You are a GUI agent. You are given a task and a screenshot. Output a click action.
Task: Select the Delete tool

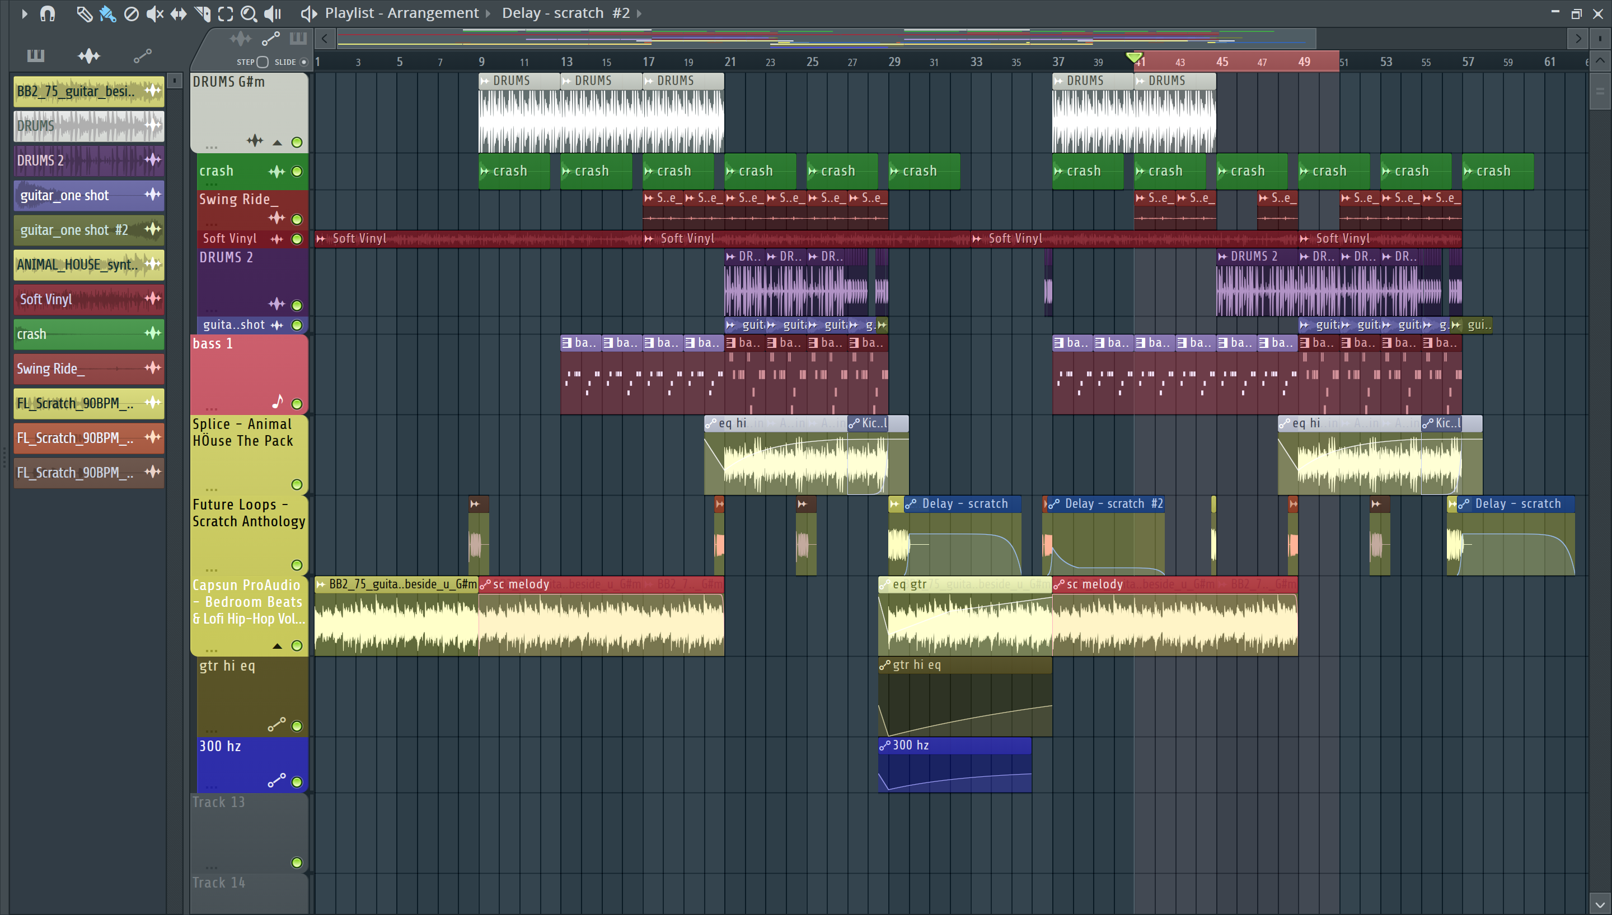131,13
